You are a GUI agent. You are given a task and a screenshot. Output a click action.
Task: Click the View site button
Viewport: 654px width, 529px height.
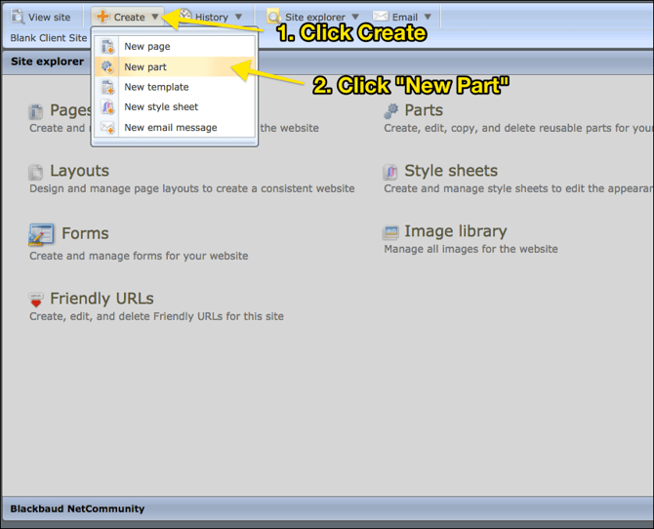(41, 17)
